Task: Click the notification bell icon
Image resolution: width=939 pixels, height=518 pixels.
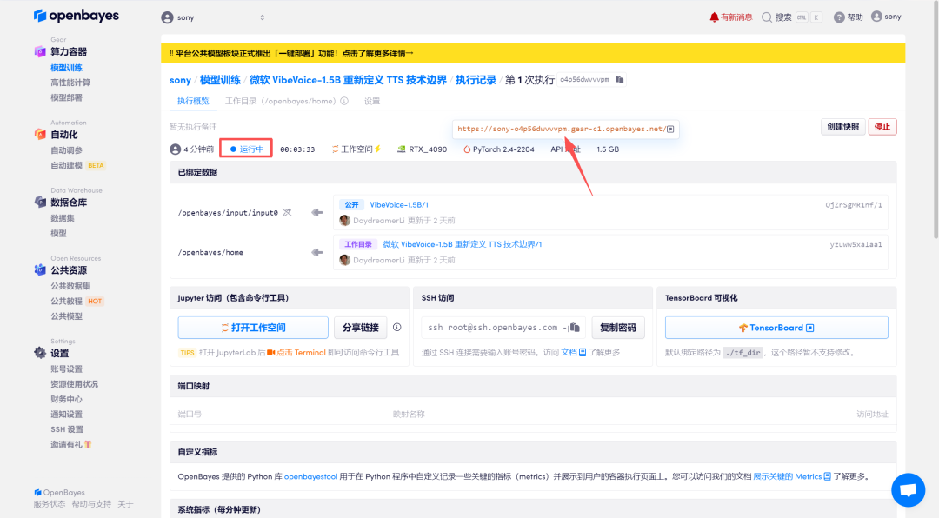Action: (714, 17)
